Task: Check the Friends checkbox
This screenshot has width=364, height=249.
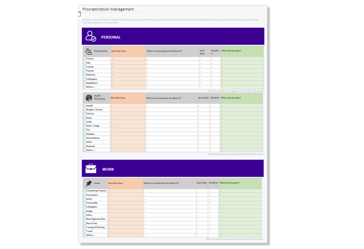Action: pyautogui.click(x=84, y=67)
